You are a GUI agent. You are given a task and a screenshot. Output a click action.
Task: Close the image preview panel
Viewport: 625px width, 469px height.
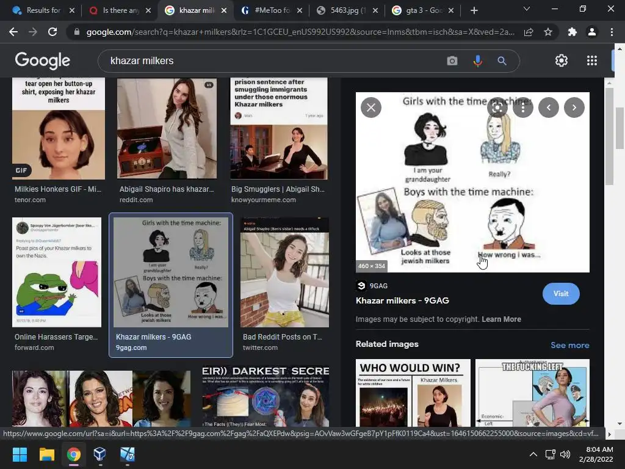click(x=371, y=107)
